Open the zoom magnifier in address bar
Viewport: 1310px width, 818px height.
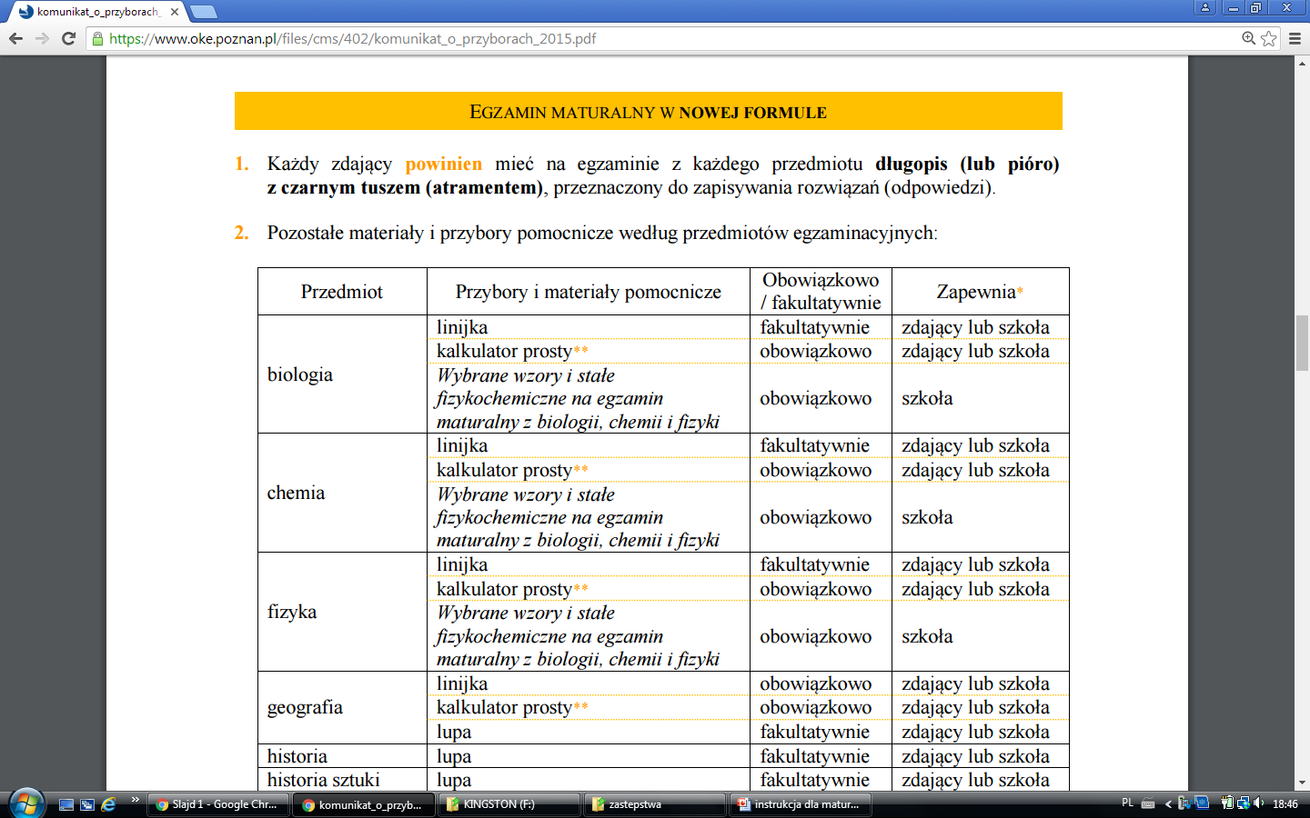pos(1249,38)
